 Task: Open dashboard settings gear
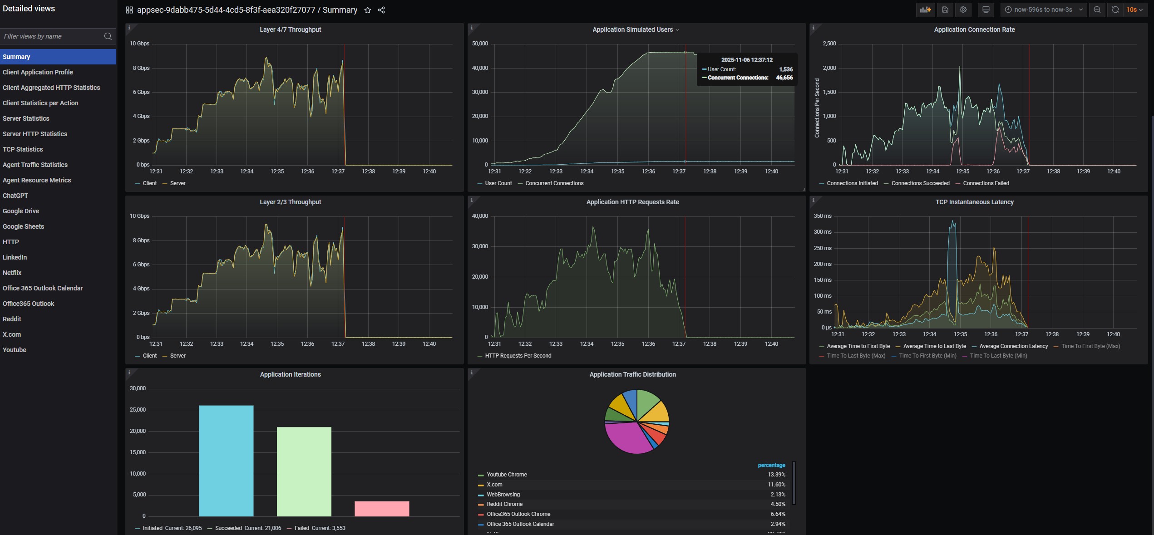pos(963,10)
